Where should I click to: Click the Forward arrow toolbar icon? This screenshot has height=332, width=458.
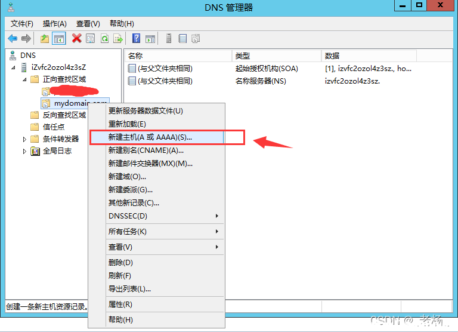point(26,38)
